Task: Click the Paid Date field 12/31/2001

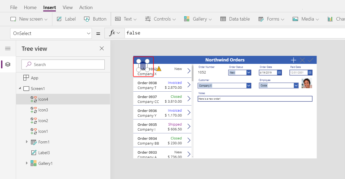Action: click(299, 72)
